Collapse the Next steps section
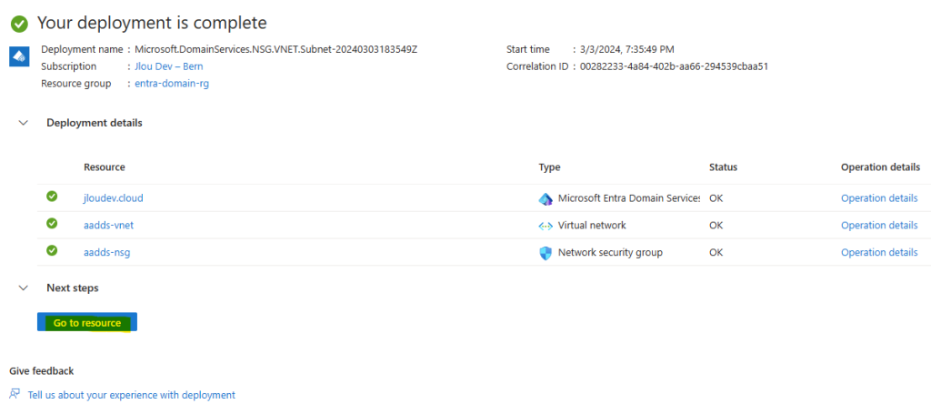This screenshot has width=931, height=414. pos(23,288)
